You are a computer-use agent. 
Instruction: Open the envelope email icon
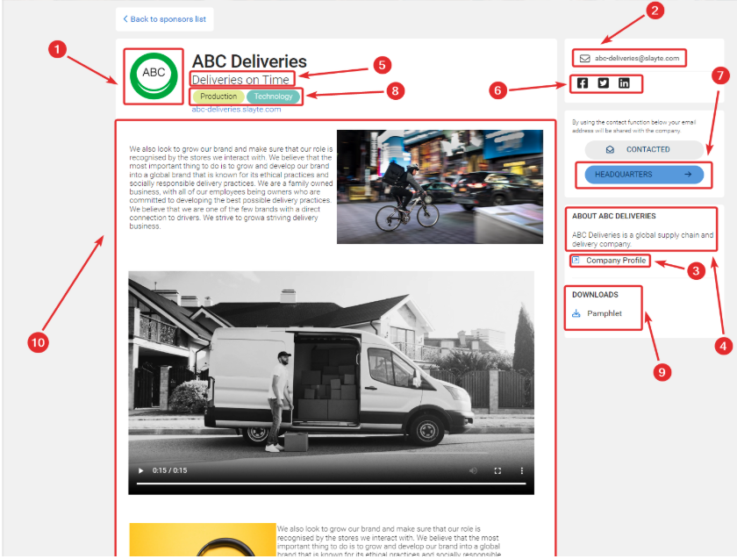584,58
